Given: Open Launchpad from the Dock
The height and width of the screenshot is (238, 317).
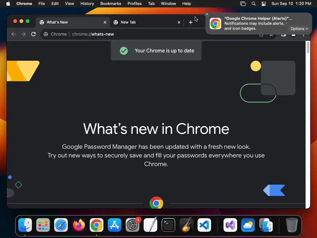Looking at the screenshot, I should point(43,225).
